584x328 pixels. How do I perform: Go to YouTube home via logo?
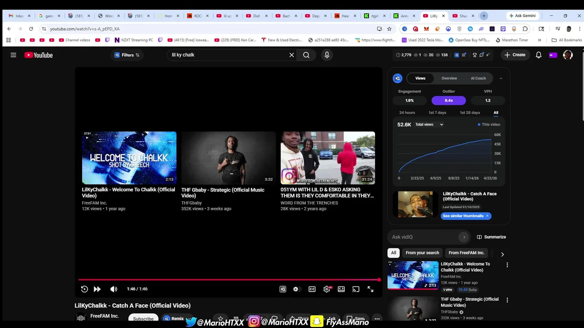pyautogui.click(x=39, y=55)
